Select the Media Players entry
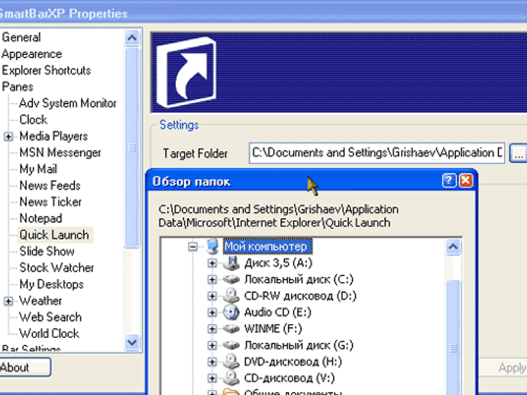This screenshot has height=395, width=527. [x=53, y=136]
